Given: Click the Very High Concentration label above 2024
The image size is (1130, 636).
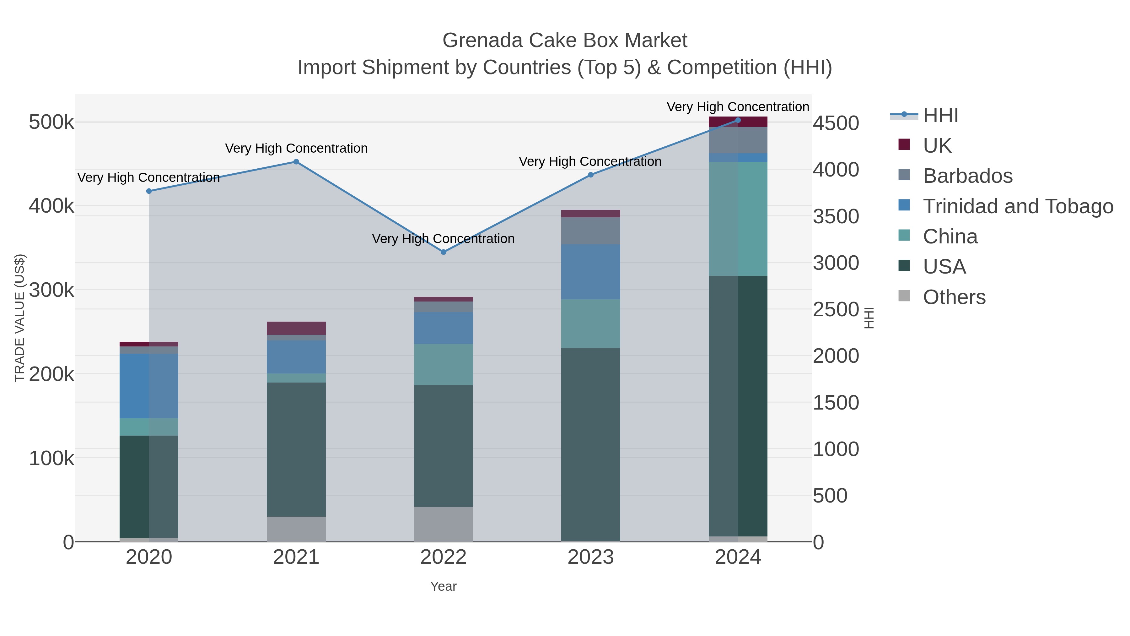Looking at the screenshot, I should tap(738, 107).
